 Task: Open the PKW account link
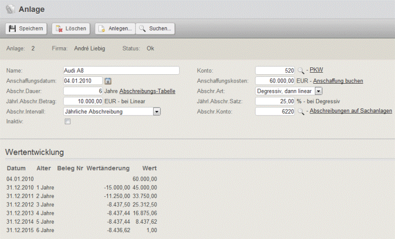click(316, 70)
